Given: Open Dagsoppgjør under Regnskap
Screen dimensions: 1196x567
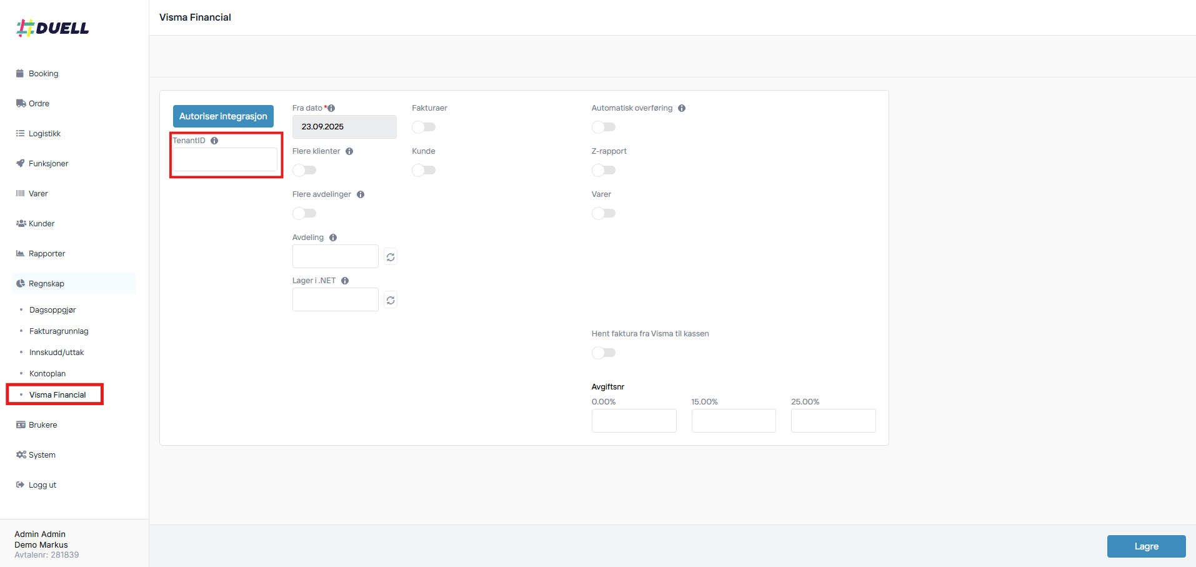Looking at the screenshot, I should pyautogui.click(x=52, y=310).
